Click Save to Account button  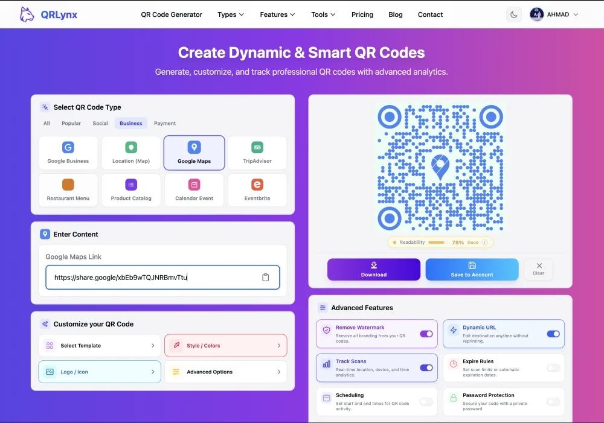pyautogui.click(x=472, y=269)
